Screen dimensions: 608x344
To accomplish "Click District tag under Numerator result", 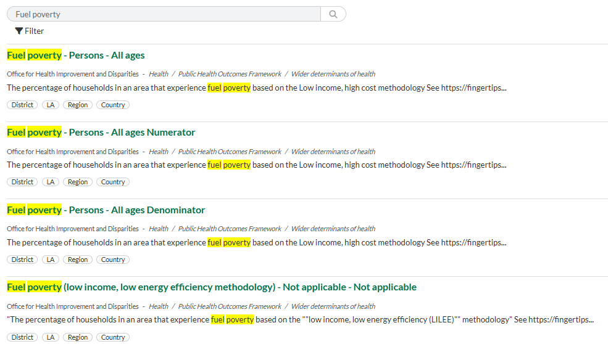I will click(22, 182).
